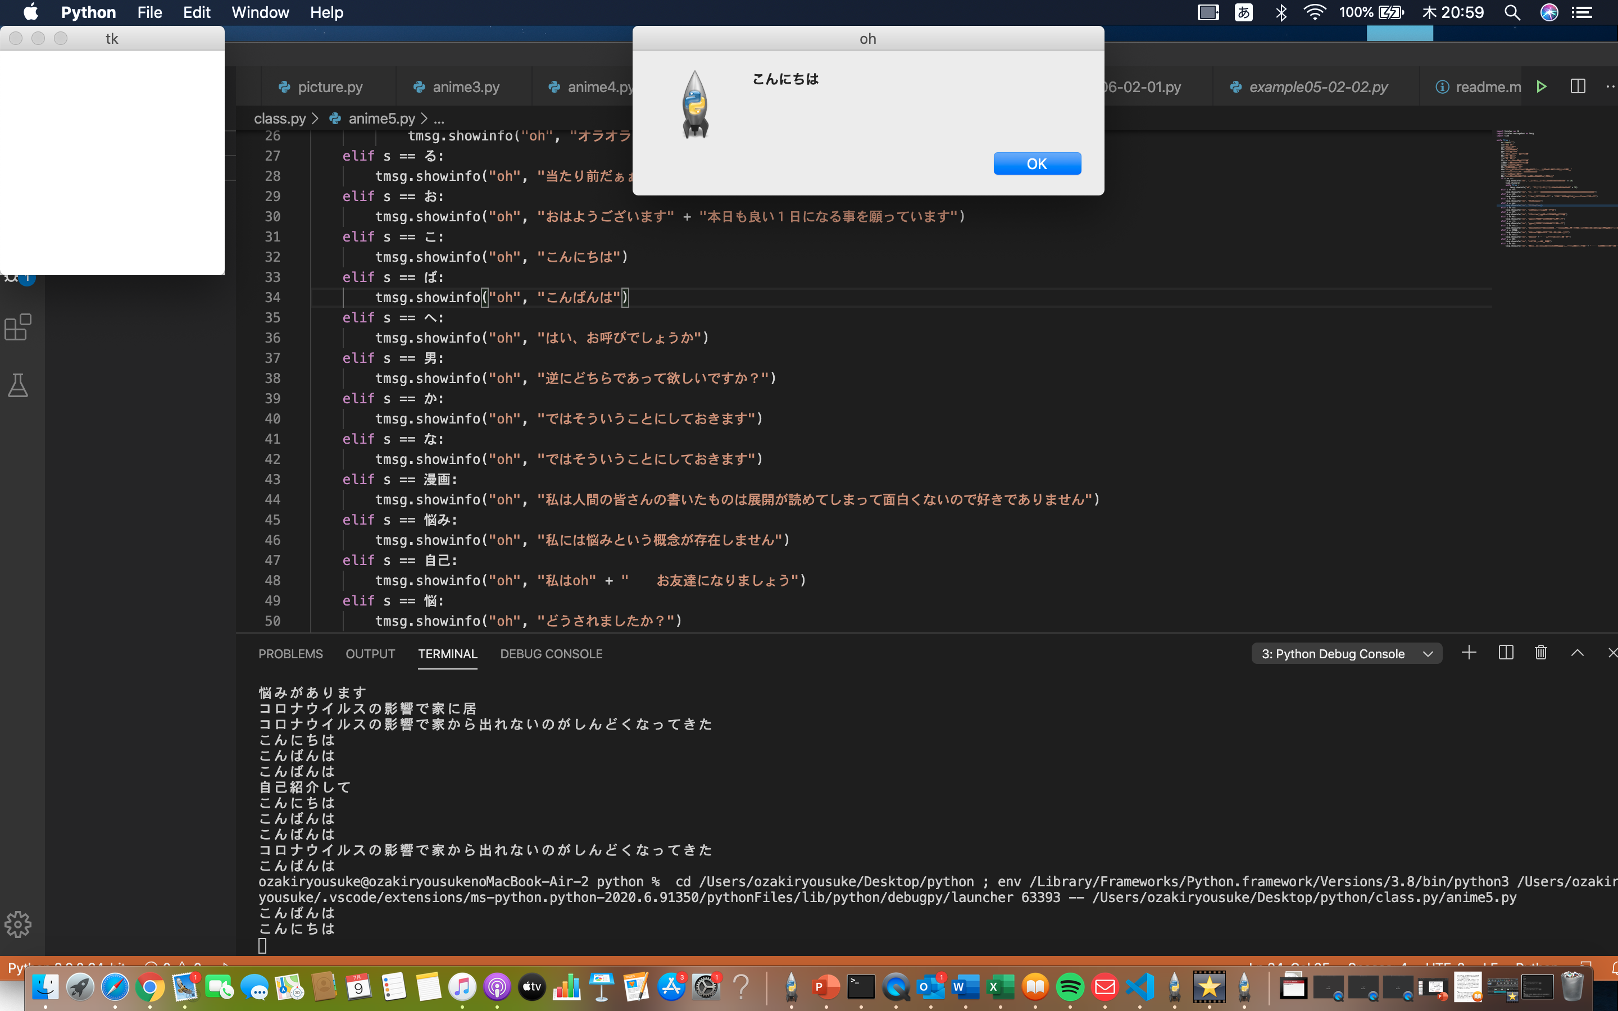
Task: Open the editor More Actions ellipsis menu
Action: (1610, 86)
